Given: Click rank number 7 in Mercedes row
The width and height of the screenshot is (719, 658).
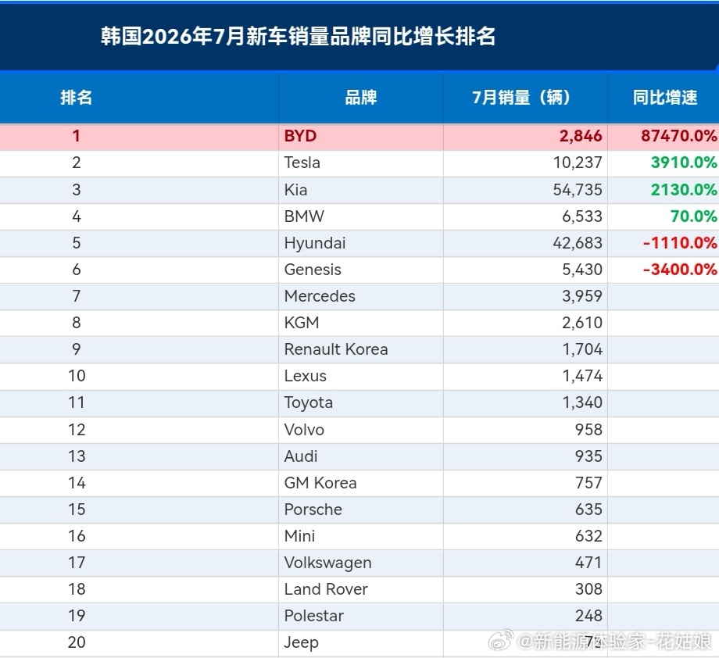Looking at the screenshot, I should (x=76, y=296).
